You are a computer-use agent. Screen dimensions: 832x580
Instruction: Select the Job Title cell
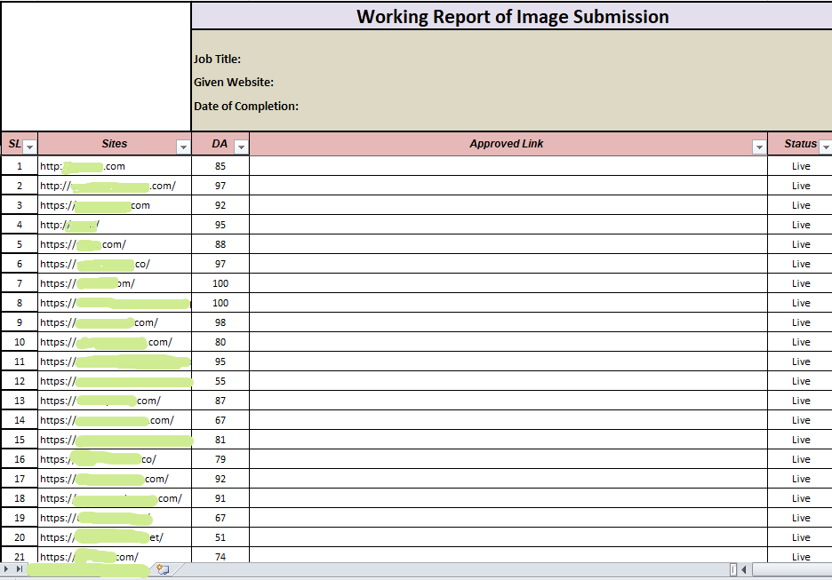(218, 60)
